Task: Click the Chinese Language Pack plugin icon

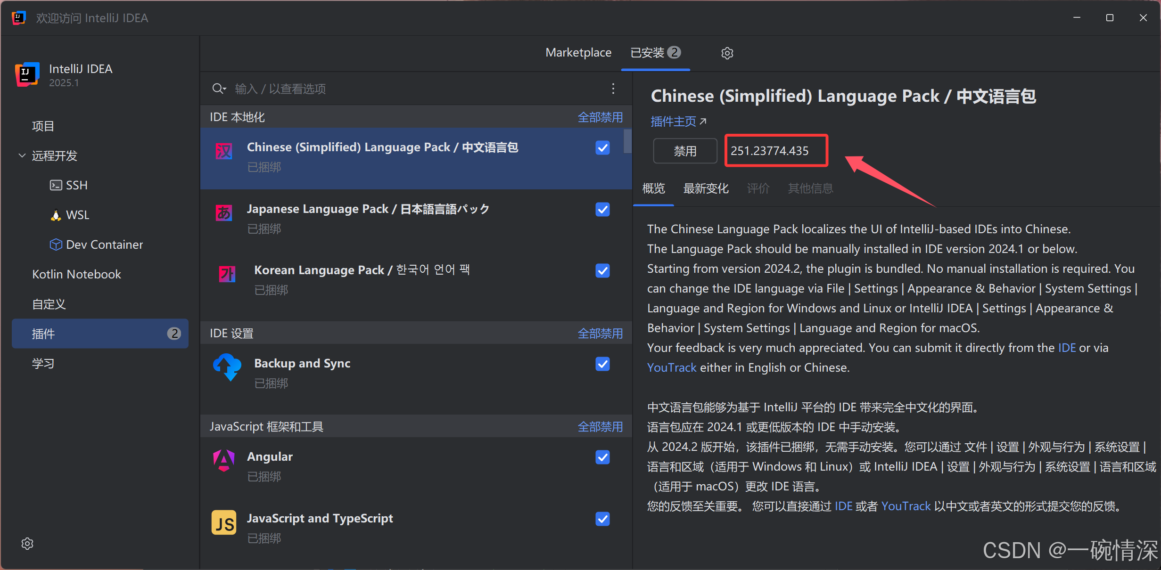Action: pos(224,151)
